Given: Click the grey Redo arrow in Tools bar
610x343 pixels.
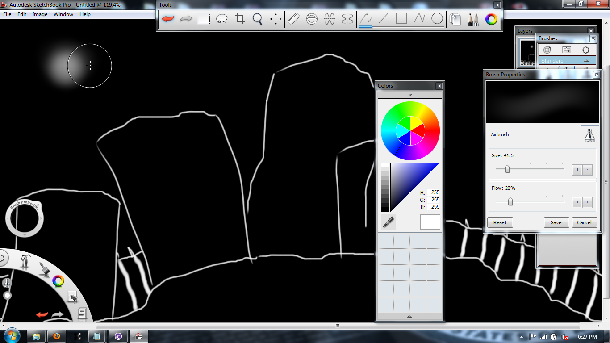Looking at the screenshot, I should point(186,19).
